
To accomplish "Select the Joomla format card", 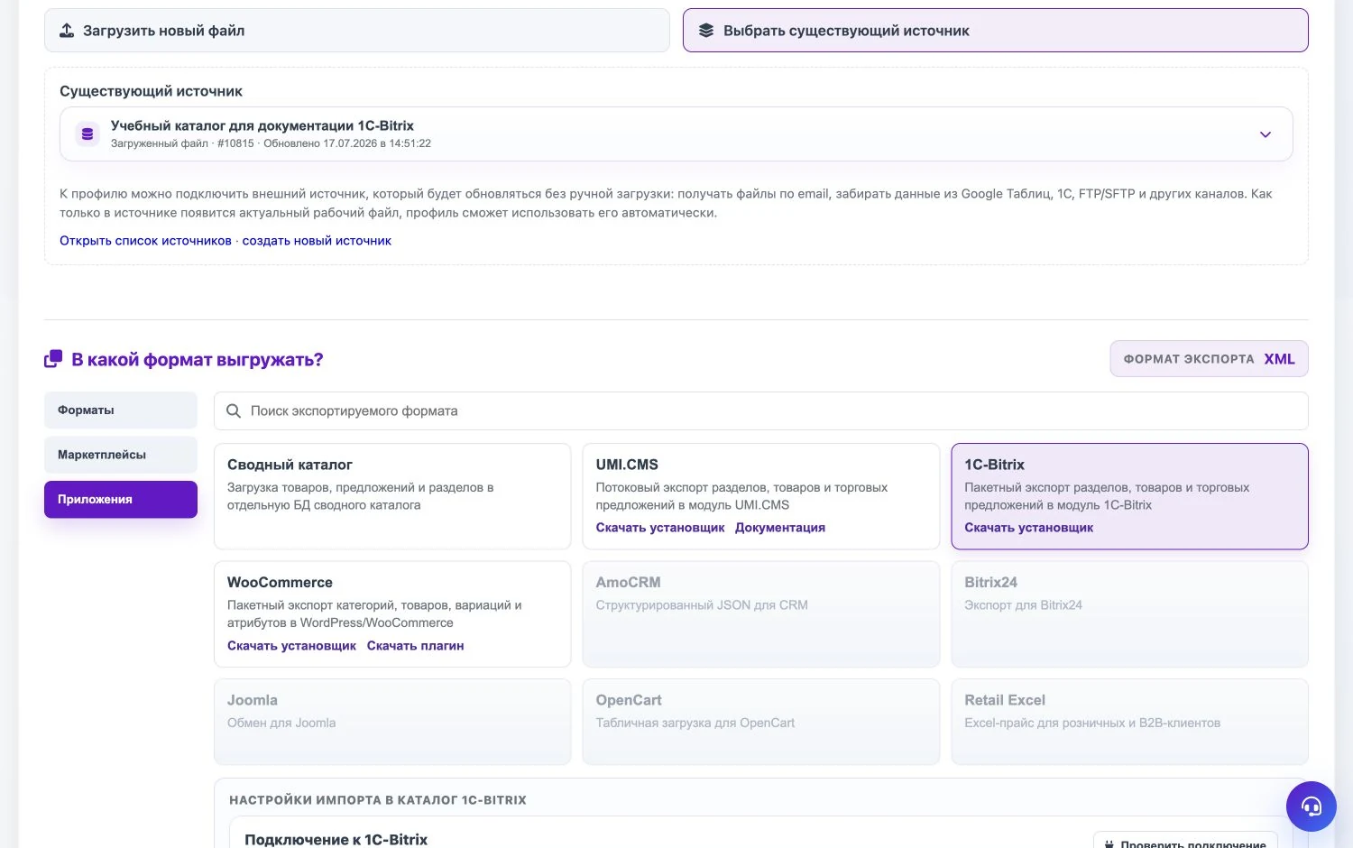I will click(x=392, y=722).
